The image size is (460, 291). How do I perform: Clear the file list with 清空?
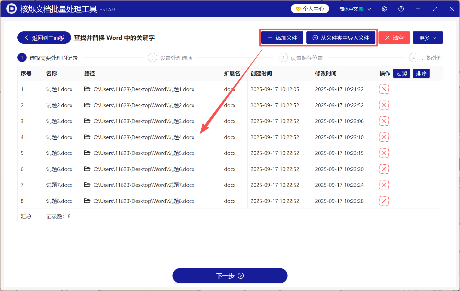[394, 38]
